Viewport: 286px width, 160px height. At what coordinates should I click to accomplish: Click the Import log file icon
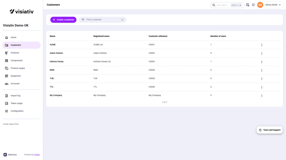point(7,96)
